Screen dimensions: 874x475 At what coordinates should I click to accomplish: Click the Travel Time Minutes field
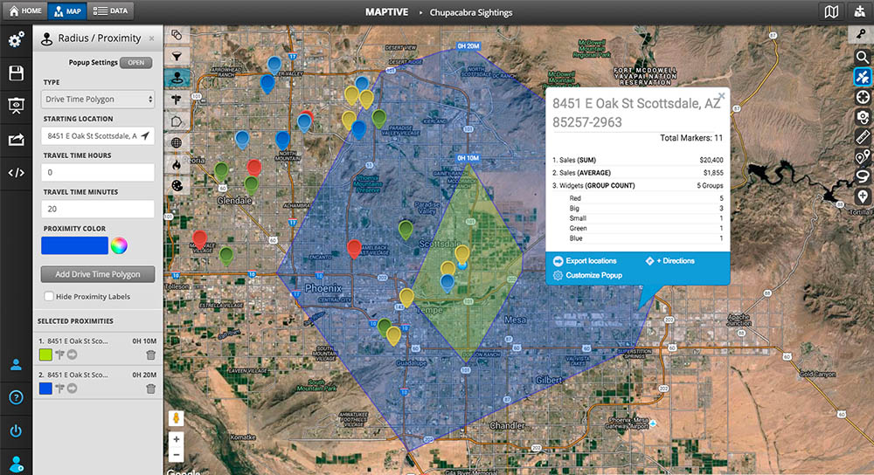pyautogui.click(x=98, y=209)
